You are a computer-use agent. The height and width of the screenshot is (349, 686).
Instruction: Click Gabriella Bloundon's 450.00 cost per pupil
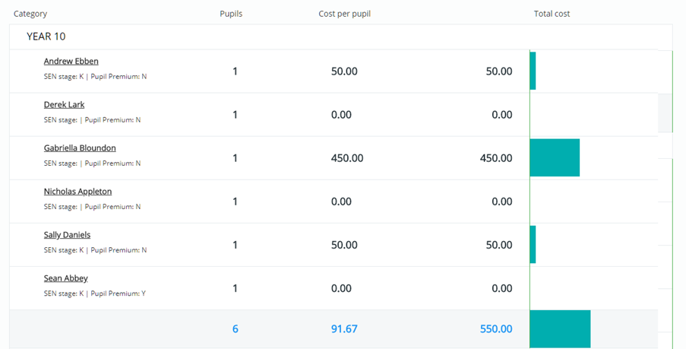pyautogui.click(x=347, y=158)
